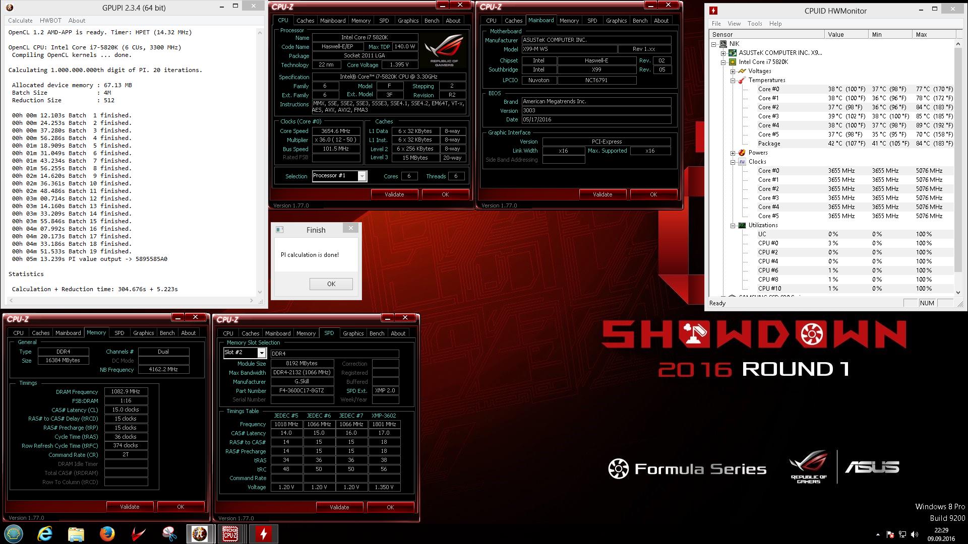
Task: Click the Part Number F4-3600C17-8GTZ field
Action: tap(301, 391)
